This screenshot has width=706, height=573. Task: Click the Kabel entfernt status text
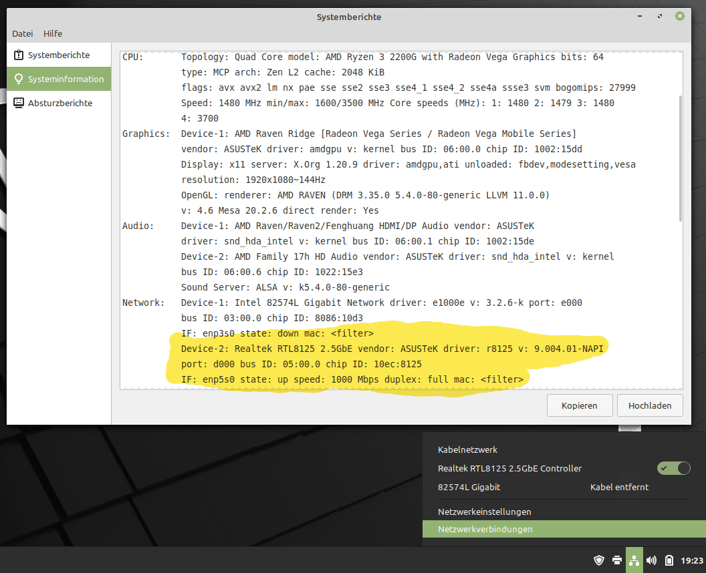(x=619, y=487)
